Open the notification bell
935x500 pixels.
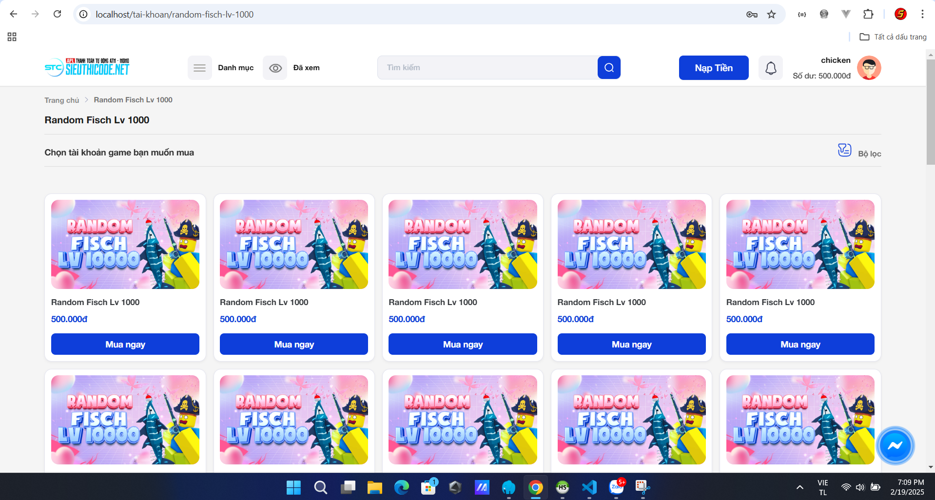pos(770,68)
